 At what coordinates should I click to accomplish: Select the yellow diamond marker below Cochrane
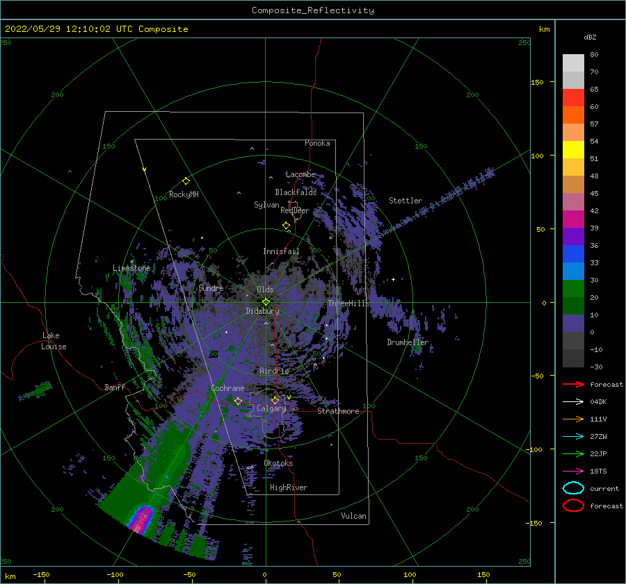pyautogui.click(x=238, y=401)
